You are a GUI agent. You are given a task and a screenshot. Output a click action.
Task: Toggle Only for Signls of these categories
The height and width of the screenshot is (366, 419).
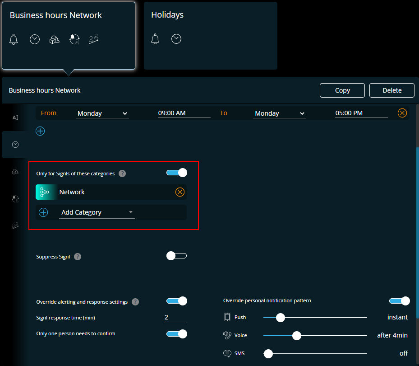(x=177, y=173)
